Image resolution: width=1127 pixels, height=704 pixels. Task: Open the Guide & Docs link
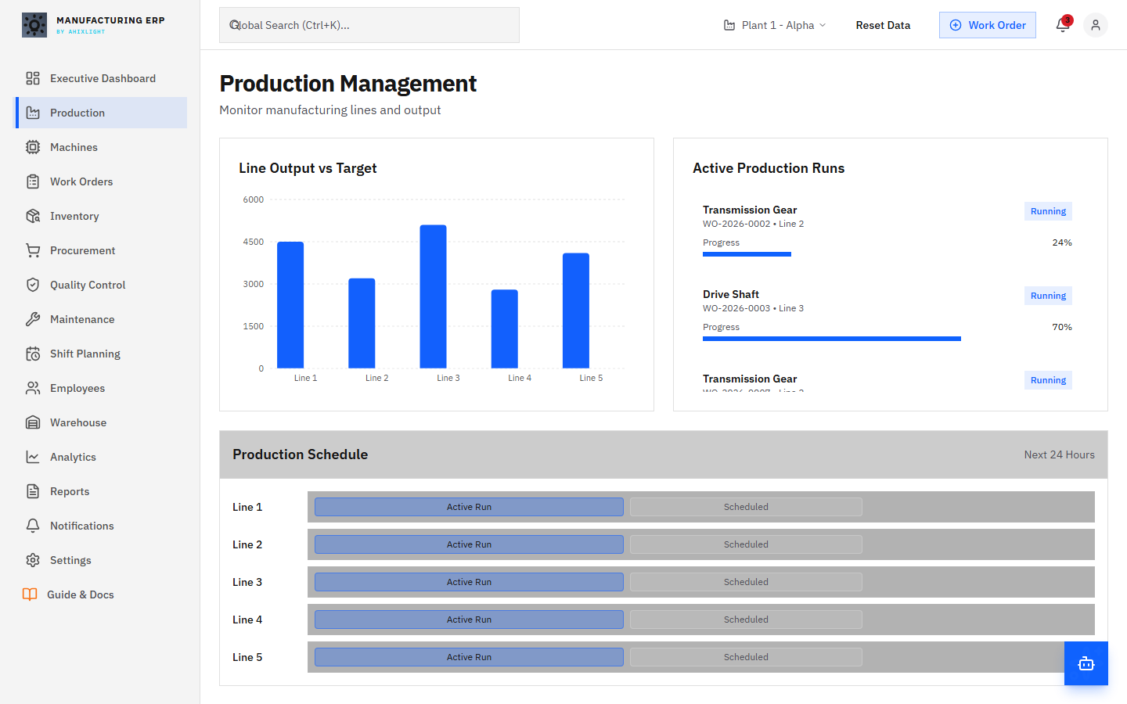[x=102, y=594]
